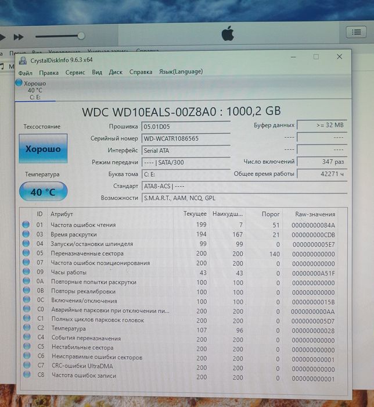Click status orb for Неисправимые ошибки секторов
Viewport: 374px width, 407px height.
[x=27, y=355]
